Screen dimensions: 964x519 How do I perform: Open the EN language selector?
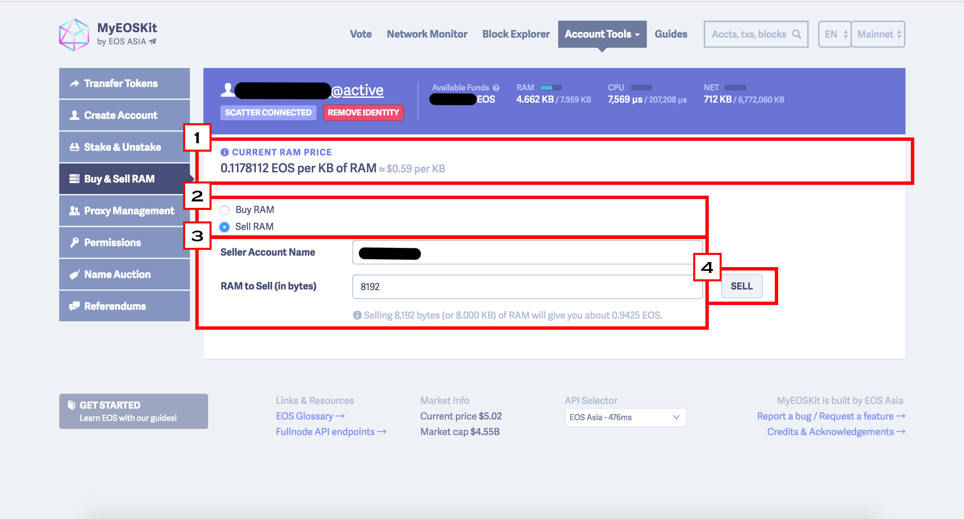[834, 34]
